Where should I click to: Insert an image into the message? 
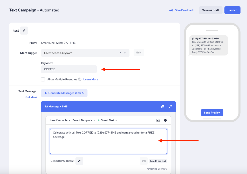click(158, 120)
